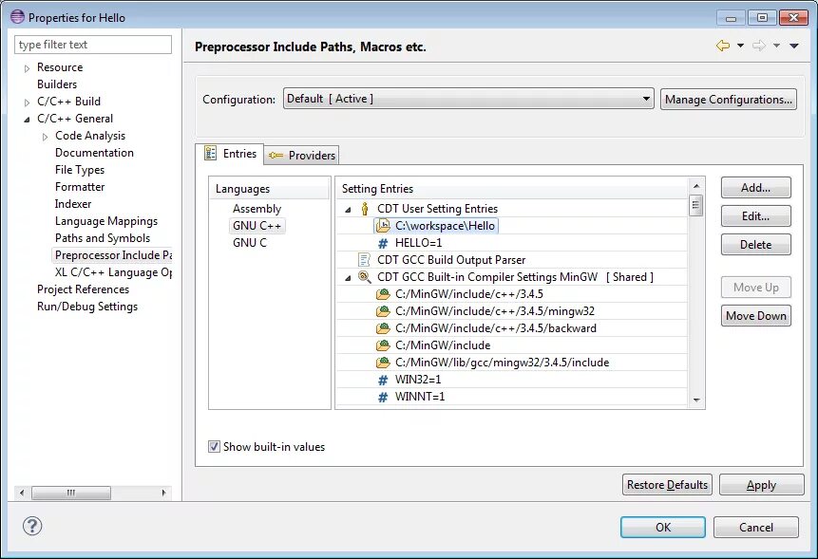Select Language Mappings in the tree
818x559 pixels.
106,221
